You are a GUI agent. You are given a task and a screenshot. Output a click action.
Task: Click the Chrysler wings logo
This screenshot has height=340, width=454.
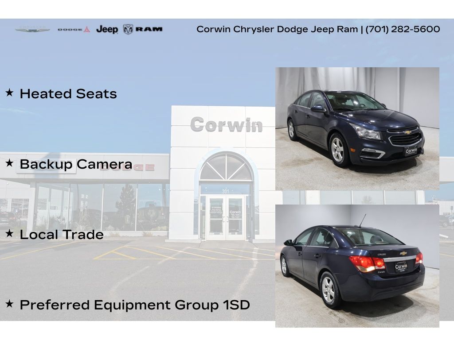[32, 30]
